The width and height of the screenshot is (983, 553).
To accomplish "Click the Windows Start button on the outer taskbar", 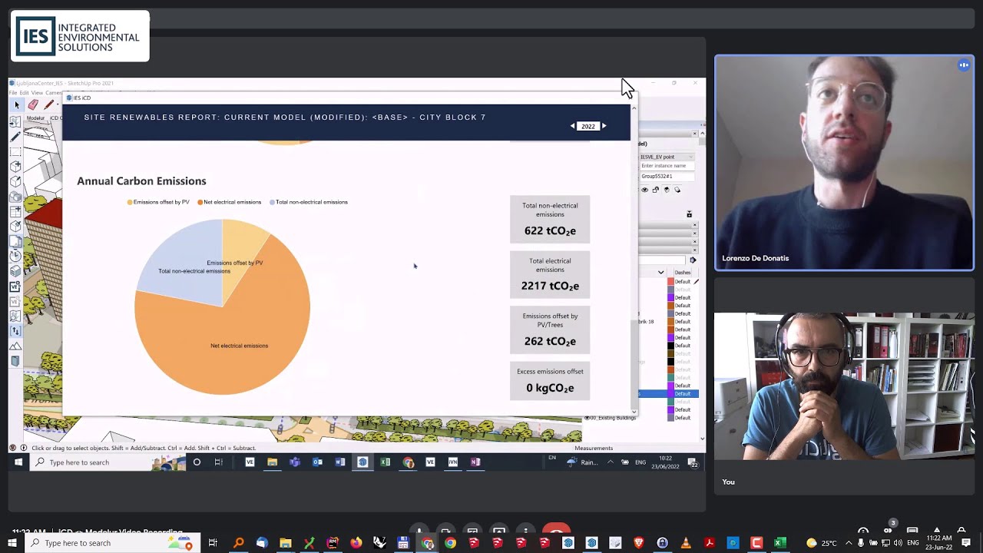I will pos(13,543).
